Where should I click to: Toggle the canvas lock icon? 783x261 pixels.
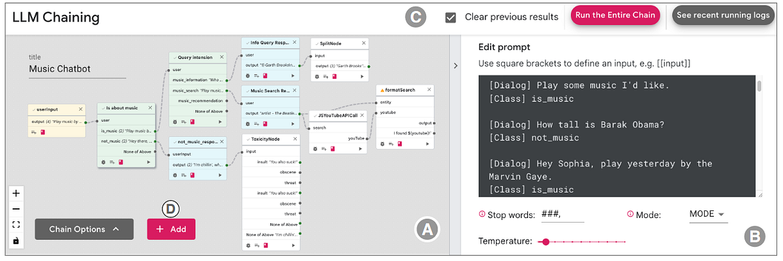coord(16,241)
